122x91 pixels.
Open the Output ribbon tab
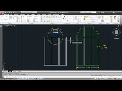pos(38,14)
